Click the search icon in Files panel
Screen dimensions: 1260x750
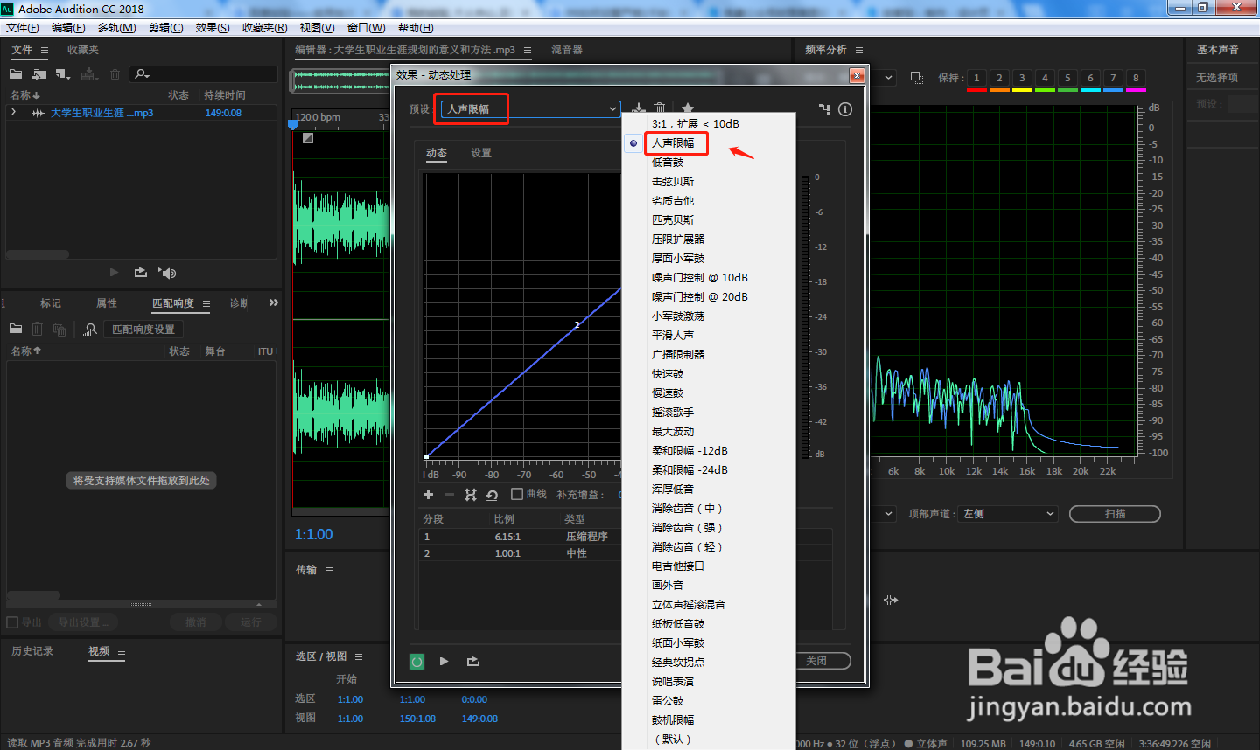142,74
